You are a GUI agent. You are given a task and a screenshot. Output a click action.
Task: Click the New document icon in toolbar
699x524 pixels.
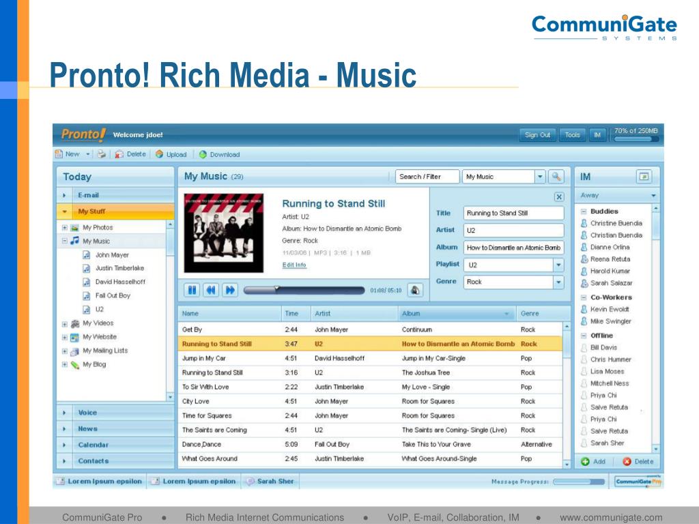[x=59, y=154]
